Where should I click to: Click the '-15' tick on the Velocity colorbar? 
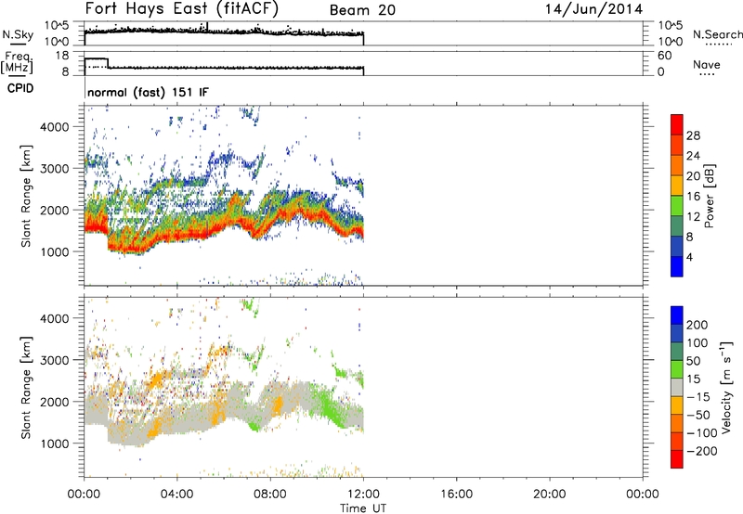pyautogui.click(x=698, y=397)
